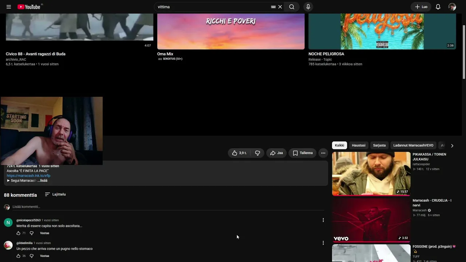Select the Ladannut MarracashVEVO chip
Viewport: 466px width, 262px height.
tap(413, 146)
